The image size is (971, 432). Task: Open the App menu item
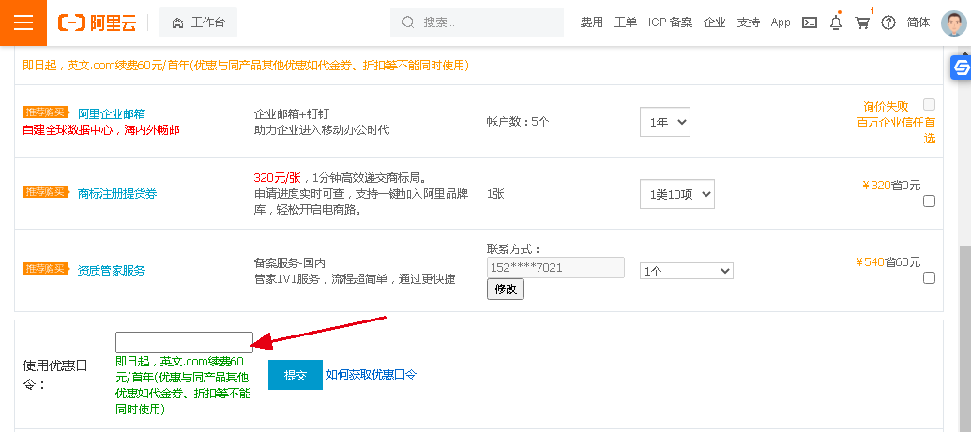[781, 22]
